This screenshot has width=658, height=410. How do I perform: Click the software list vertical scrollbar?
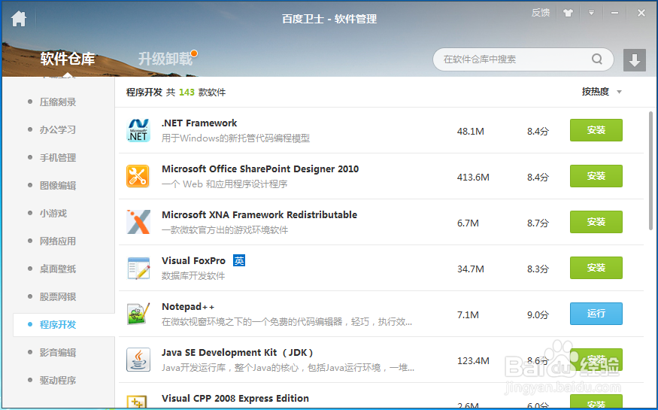650,170
